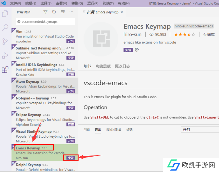The image size is (219, 172).
Task: Open the 任务 output channel dropdown
Action: coord(200,129)
